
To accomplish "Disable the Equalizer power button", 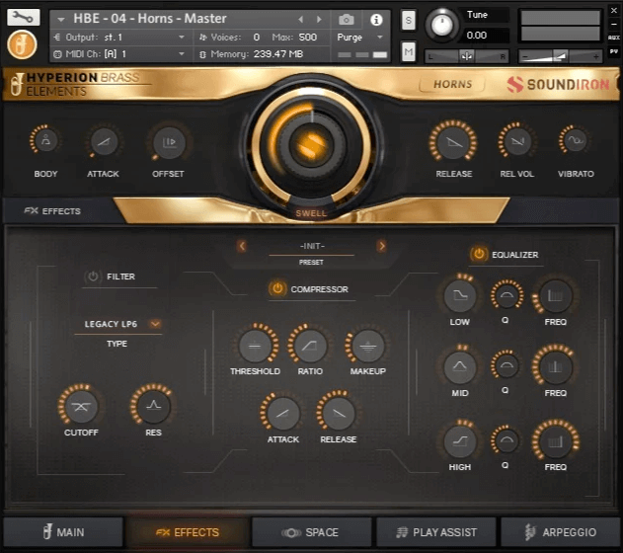I will click(479, 254).
